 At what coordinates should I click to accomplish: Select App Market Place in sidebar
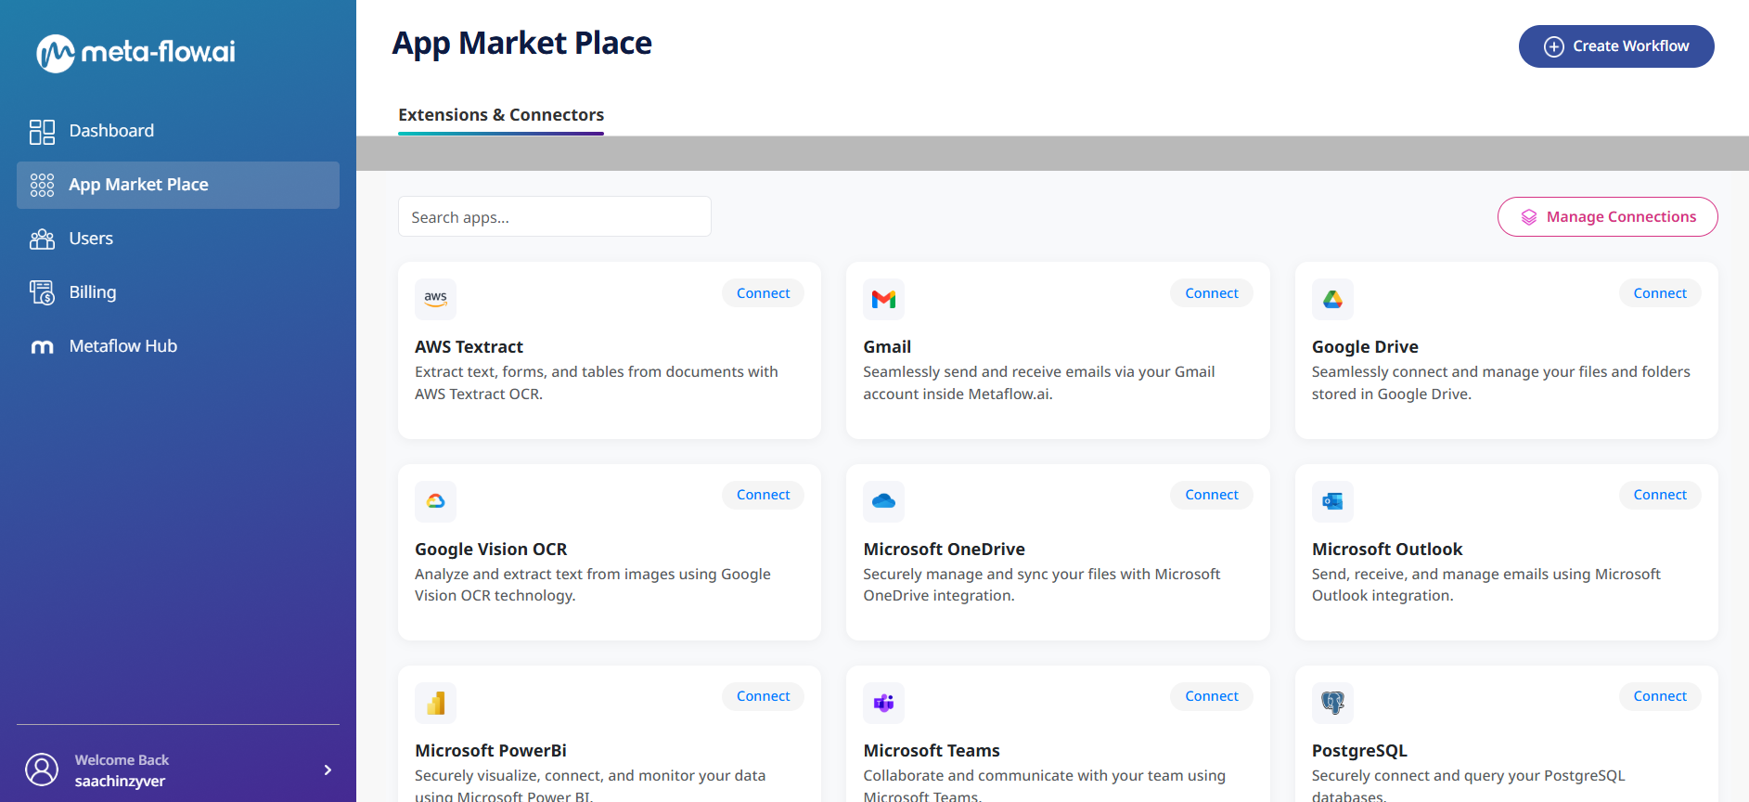coord(178,185)
